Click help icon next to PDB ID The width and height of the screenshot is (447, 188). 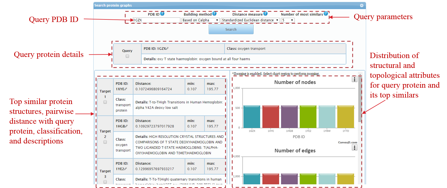162,14
